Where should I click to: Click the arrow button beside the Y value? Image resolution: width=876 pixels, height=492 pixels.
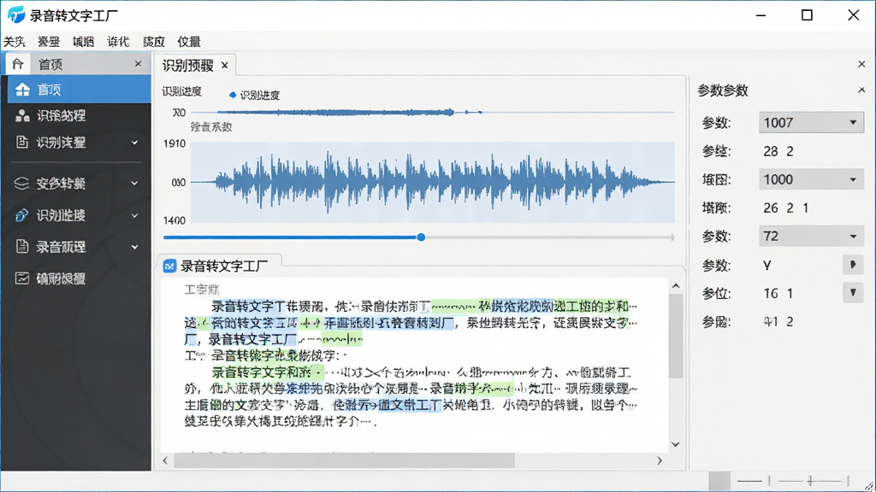pos(853,265)
